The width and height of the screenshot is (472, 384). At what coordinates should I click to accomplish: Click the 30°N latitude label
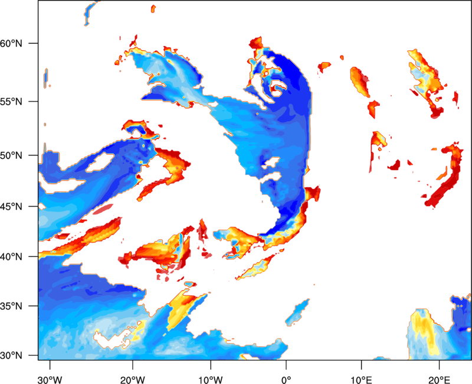pos(11,356)
